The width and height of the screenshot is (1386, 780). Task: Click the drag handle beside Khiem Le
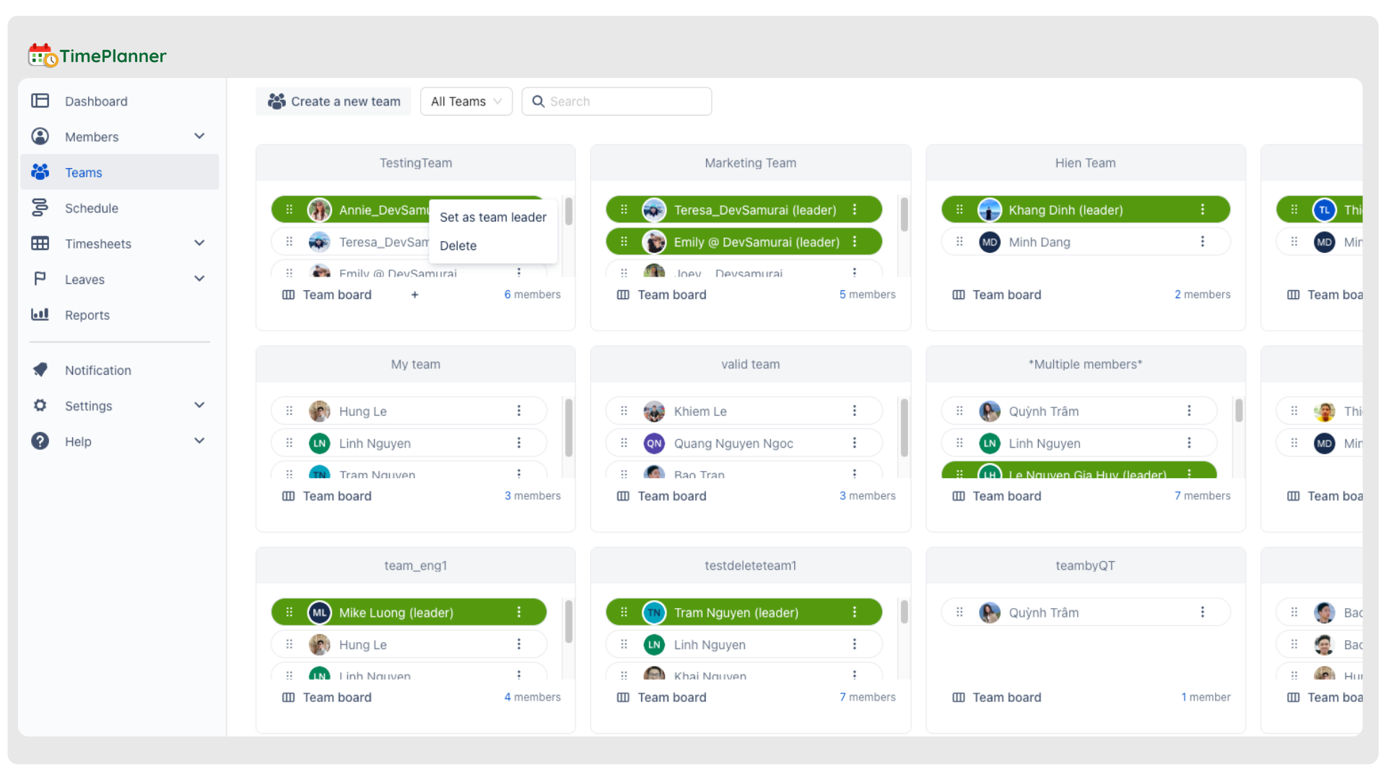624,411
